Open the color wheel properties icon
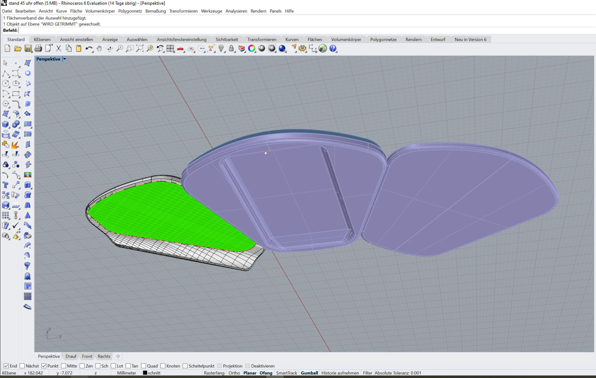The height and width of the screenshot is (378, 596). pyautogui.click(x=251, y=48)
